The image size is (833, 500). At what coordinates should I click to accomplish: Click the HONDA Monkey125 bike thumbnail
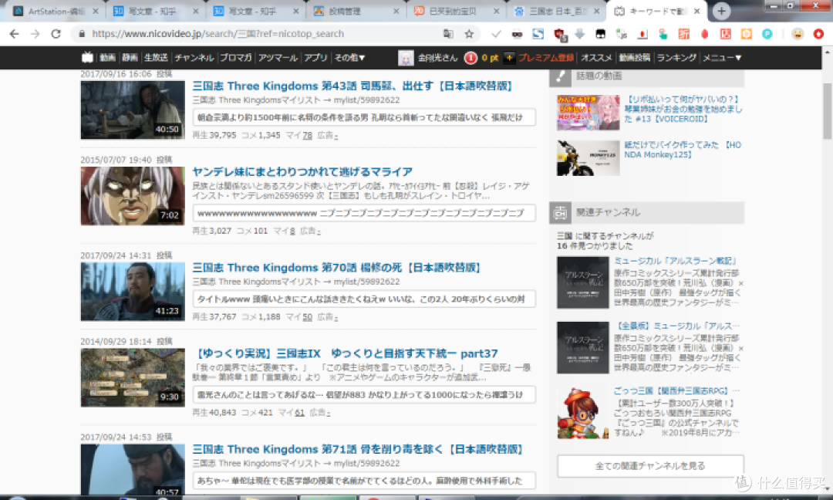(x=588, y=158)
